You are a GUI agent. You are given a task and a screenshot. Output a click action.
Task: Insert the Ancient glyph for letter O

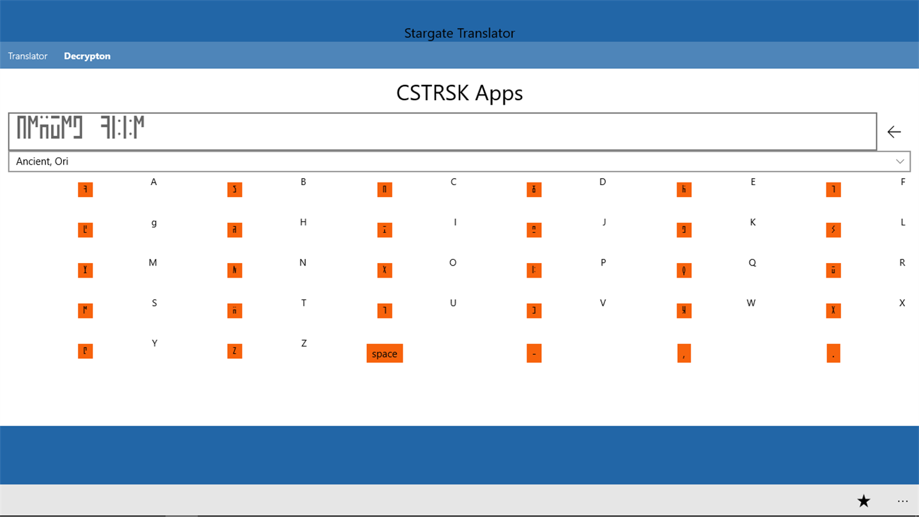[x=385, y=270]
